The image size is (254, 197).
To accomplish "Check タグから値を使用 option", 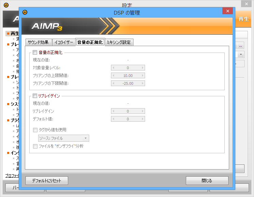I will (35, 130).
